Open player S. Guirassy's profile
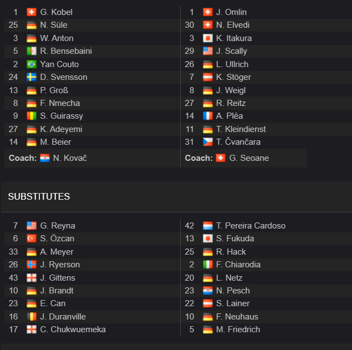The image size is (352, 350). click(x=62, y=116)
